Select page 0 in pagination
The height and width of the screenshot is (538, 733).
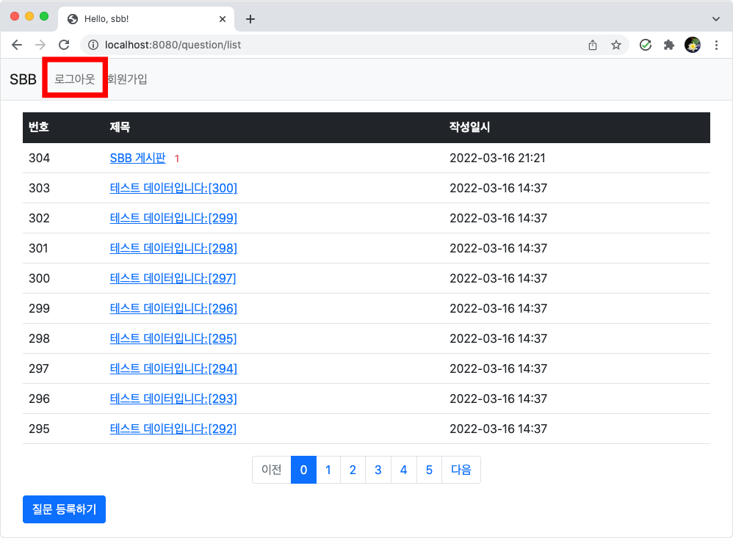[303, 470]
